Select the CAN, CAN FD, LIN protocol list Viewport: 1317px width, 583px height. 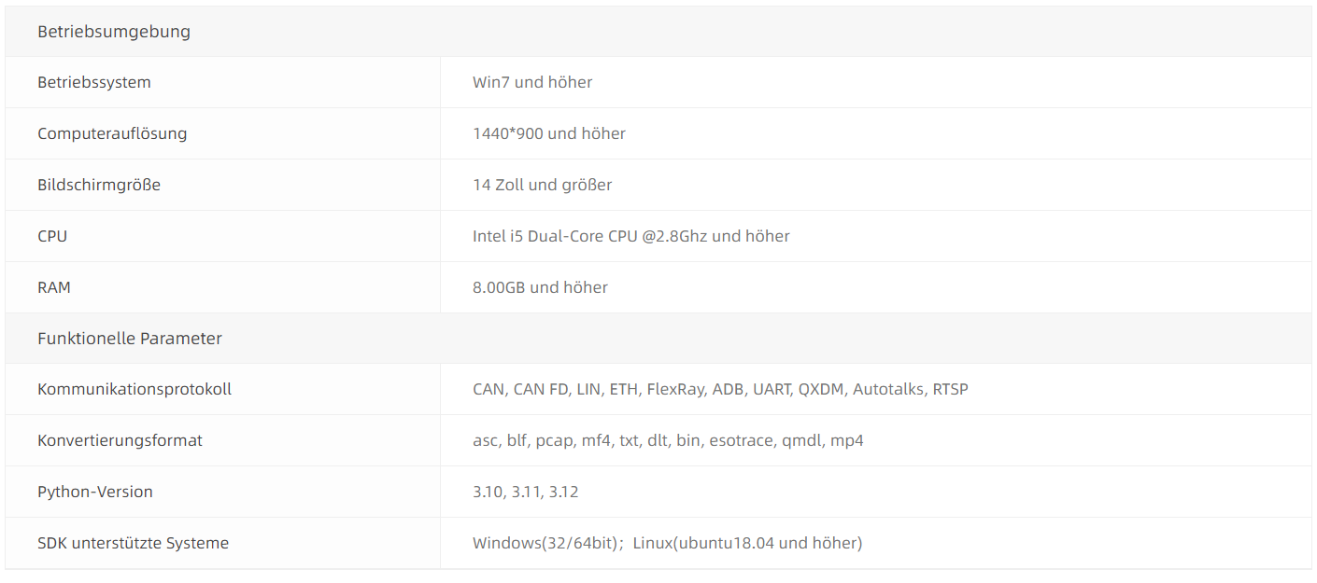(720, 389)
